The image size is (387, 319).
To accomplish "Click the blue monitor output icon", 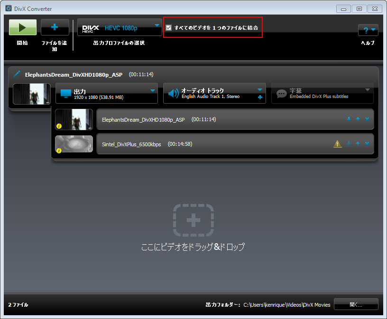I will pos(65,94).
